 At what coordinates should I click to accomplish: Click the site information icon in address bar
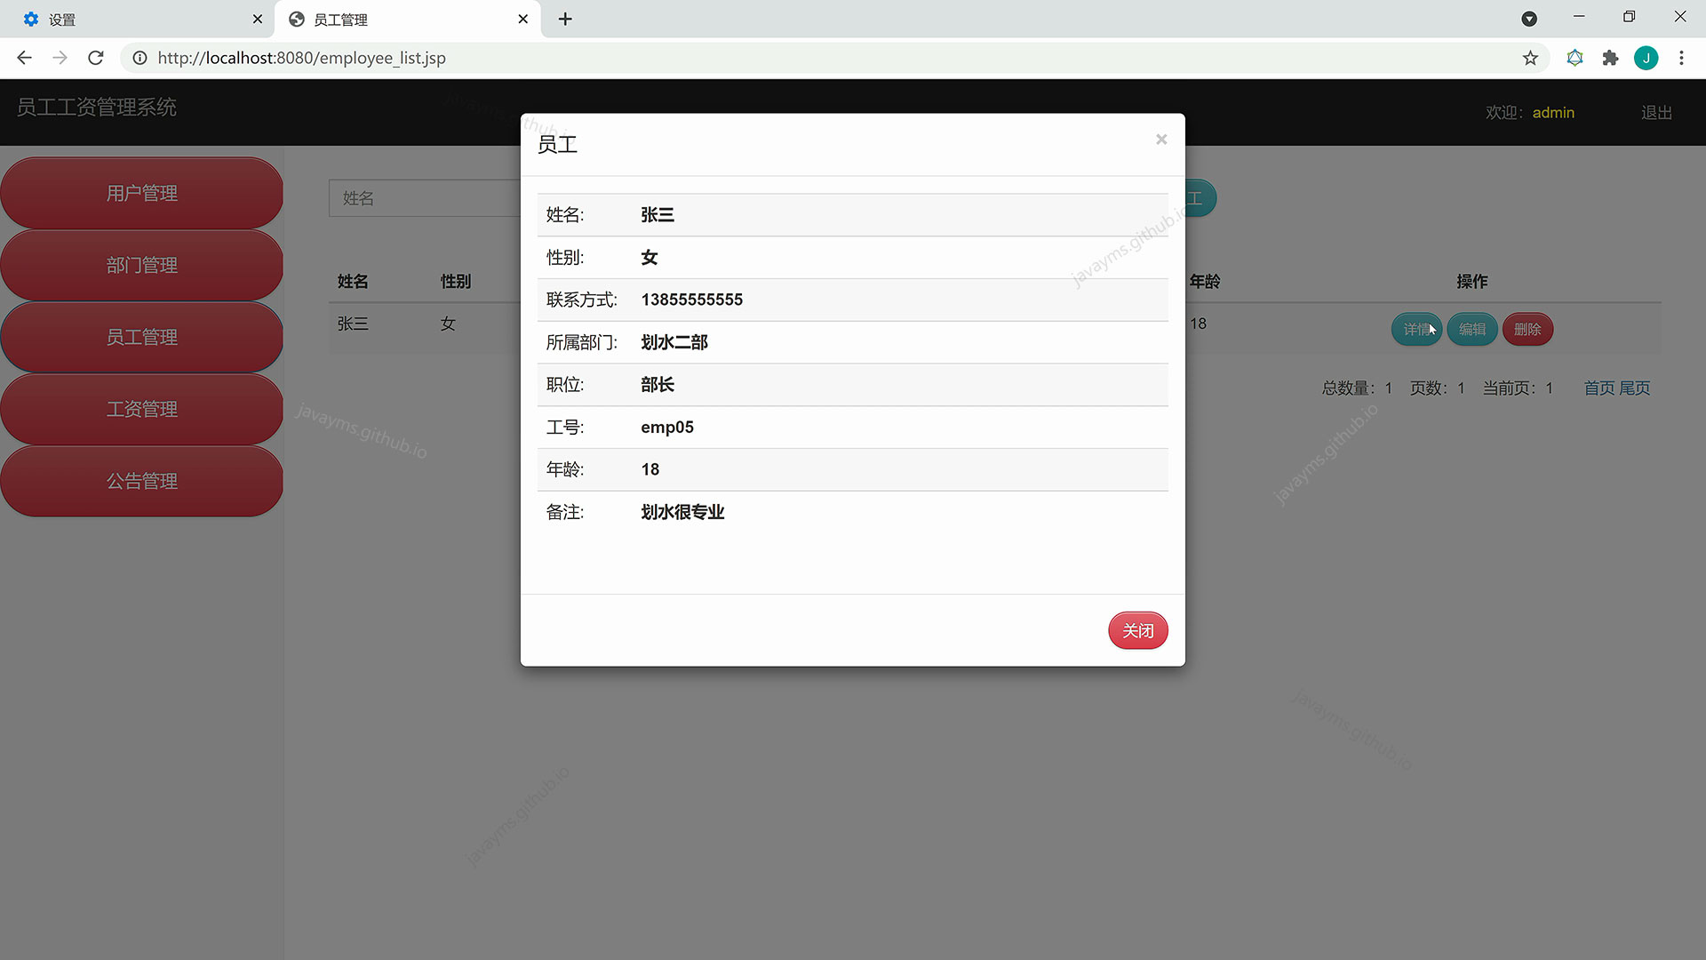click(140, 58)
